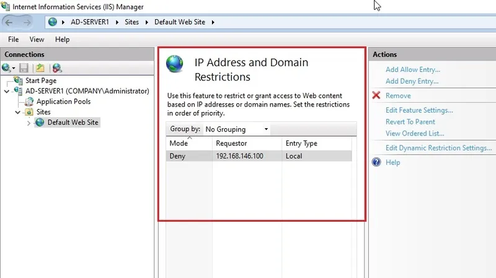
Task: Select AD-SERVER1 (COMPANY\Administrator) node
Action: point(87,91)
